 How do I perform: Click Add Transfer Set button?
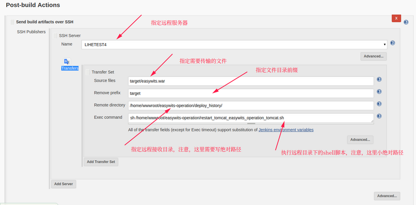point(101,162)
